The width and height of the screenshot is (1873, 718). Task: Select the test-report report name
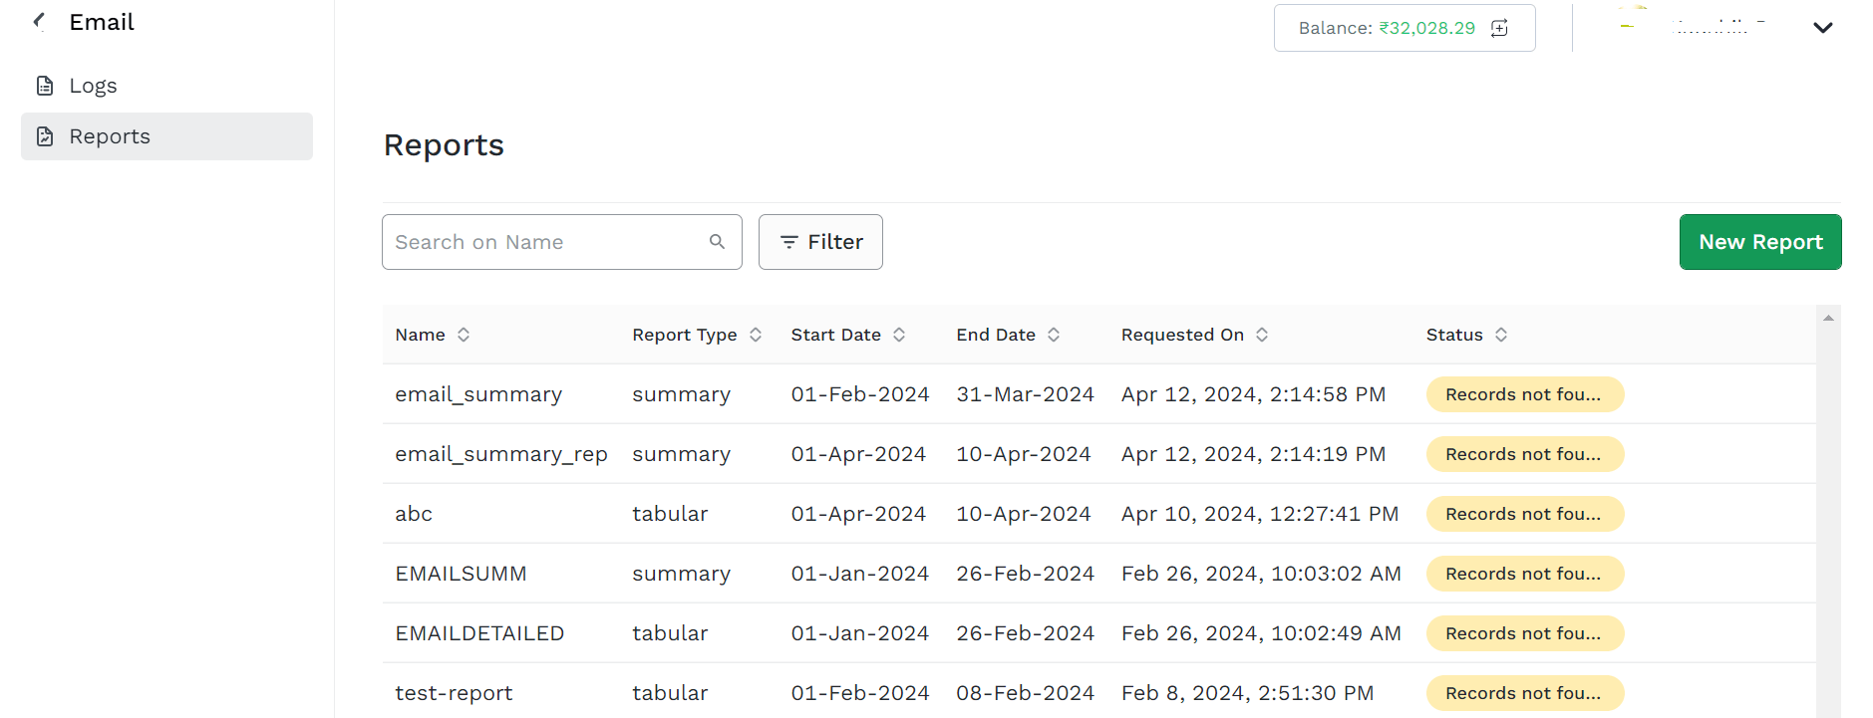pyautogui.click(x=454, y=693)
